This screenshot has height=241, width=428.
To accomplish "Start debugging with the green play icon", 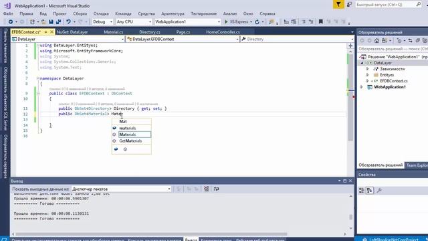I will coord(226,21).
